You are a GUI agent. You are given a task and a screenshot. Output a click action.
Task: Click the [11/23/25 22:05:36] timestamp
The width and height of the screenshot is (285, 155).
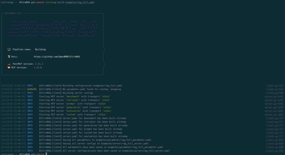(x=13, y=96)
